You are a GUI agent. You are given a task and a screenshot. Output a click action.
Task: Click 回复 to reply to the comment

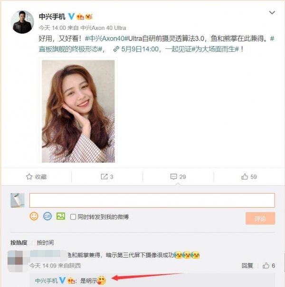(247, 266)
